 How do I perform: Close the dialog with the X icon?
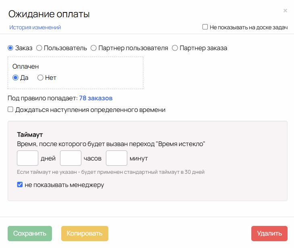click(285, 11)
